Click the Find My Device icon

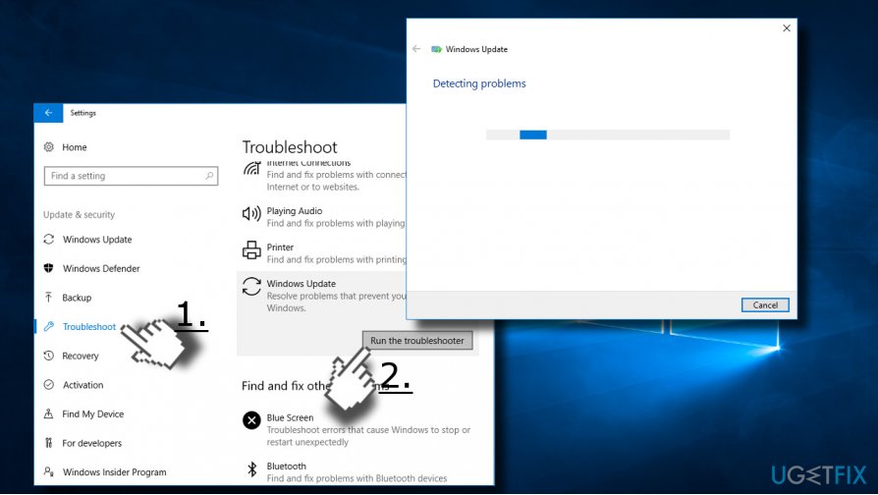tap(49, 413)
